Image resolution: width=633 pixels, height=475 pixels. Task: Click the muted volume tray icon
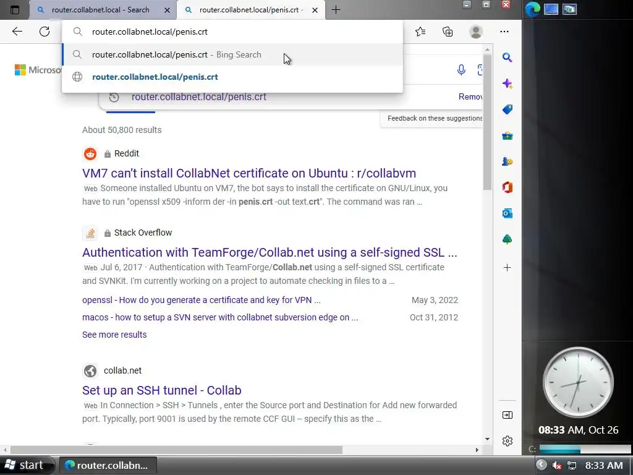tap(557, 465)
